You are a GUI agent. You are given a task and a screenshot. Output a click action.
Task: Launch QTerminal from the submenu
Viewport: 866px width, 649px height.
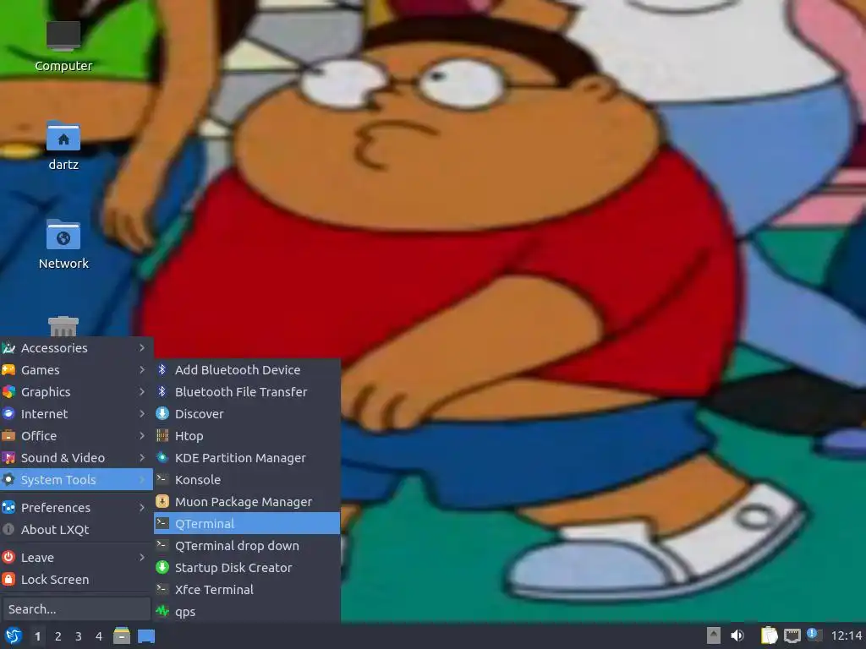[247, 523]
